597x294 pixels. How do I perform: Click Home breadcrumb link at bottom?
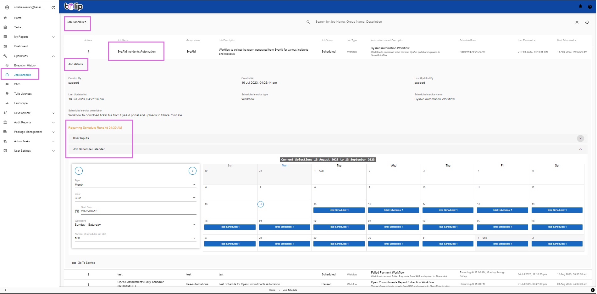(272, 290)
